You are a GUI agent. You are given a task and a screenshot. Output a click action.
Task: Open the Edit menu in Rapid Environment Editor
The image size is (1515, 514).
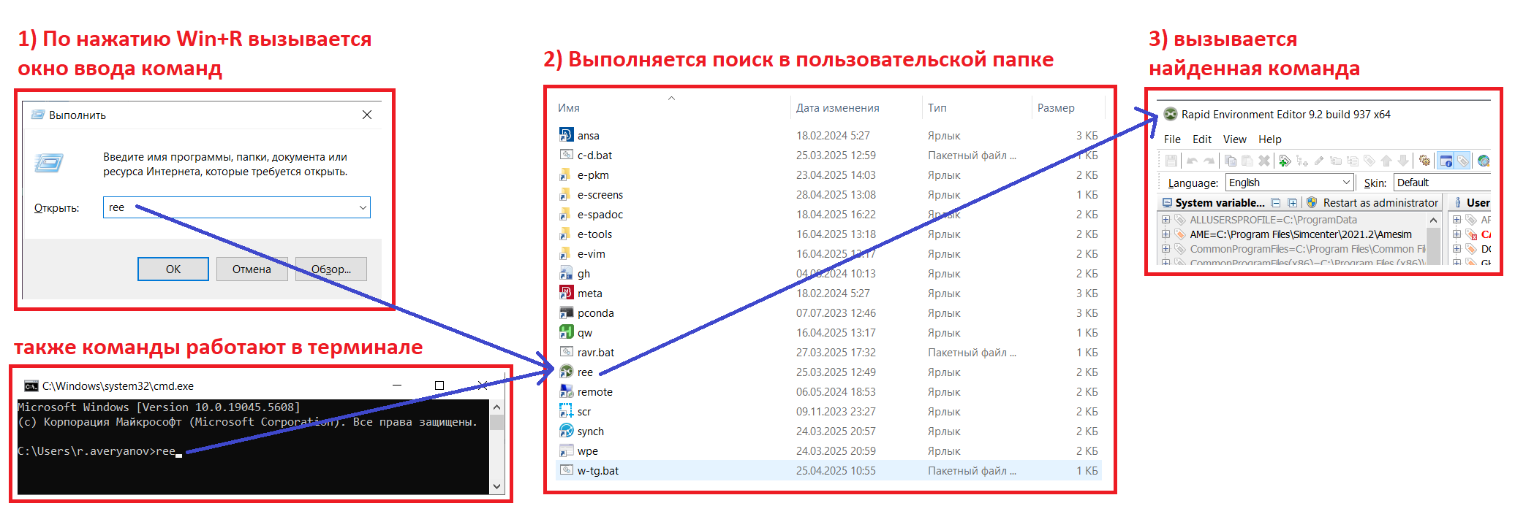(1202, 139)
